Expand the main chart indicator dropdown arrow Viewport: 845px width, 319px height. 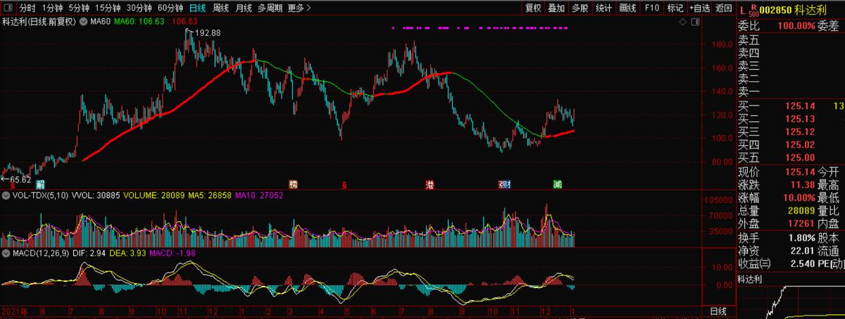84,22
